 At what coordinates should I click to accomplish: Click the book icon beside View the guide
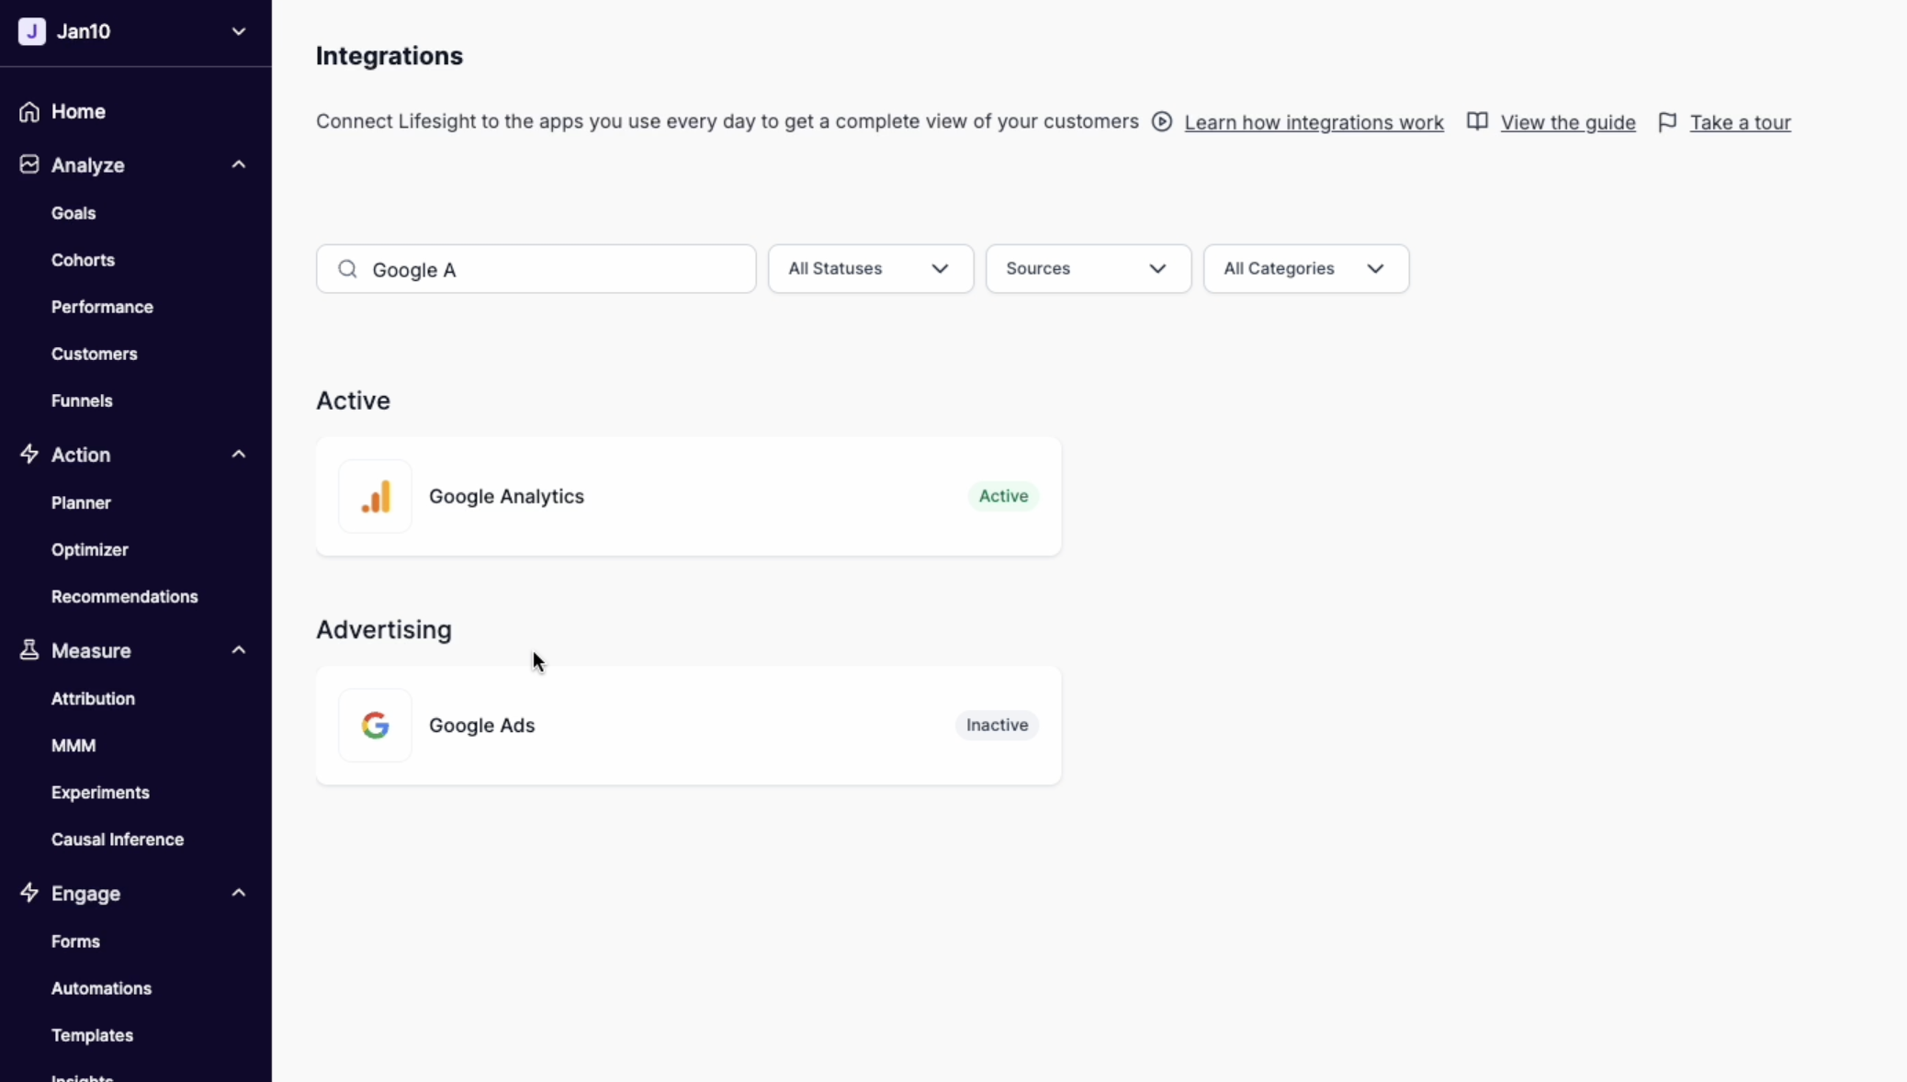pos(1477,122)
